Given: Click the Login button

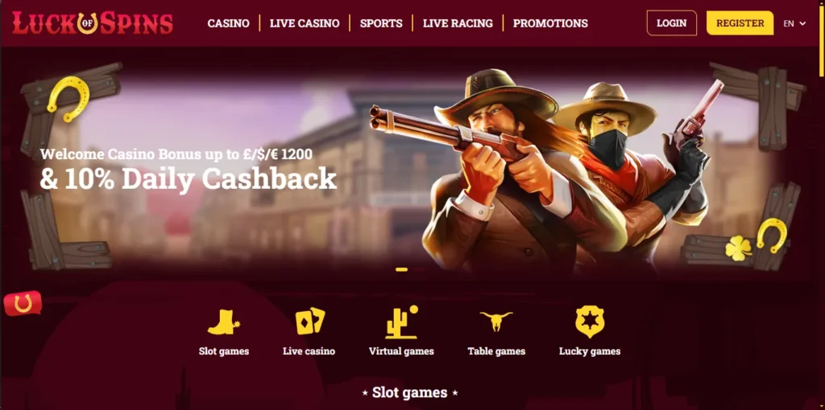Looking at the screenshot, I should (x=671, y=23).
